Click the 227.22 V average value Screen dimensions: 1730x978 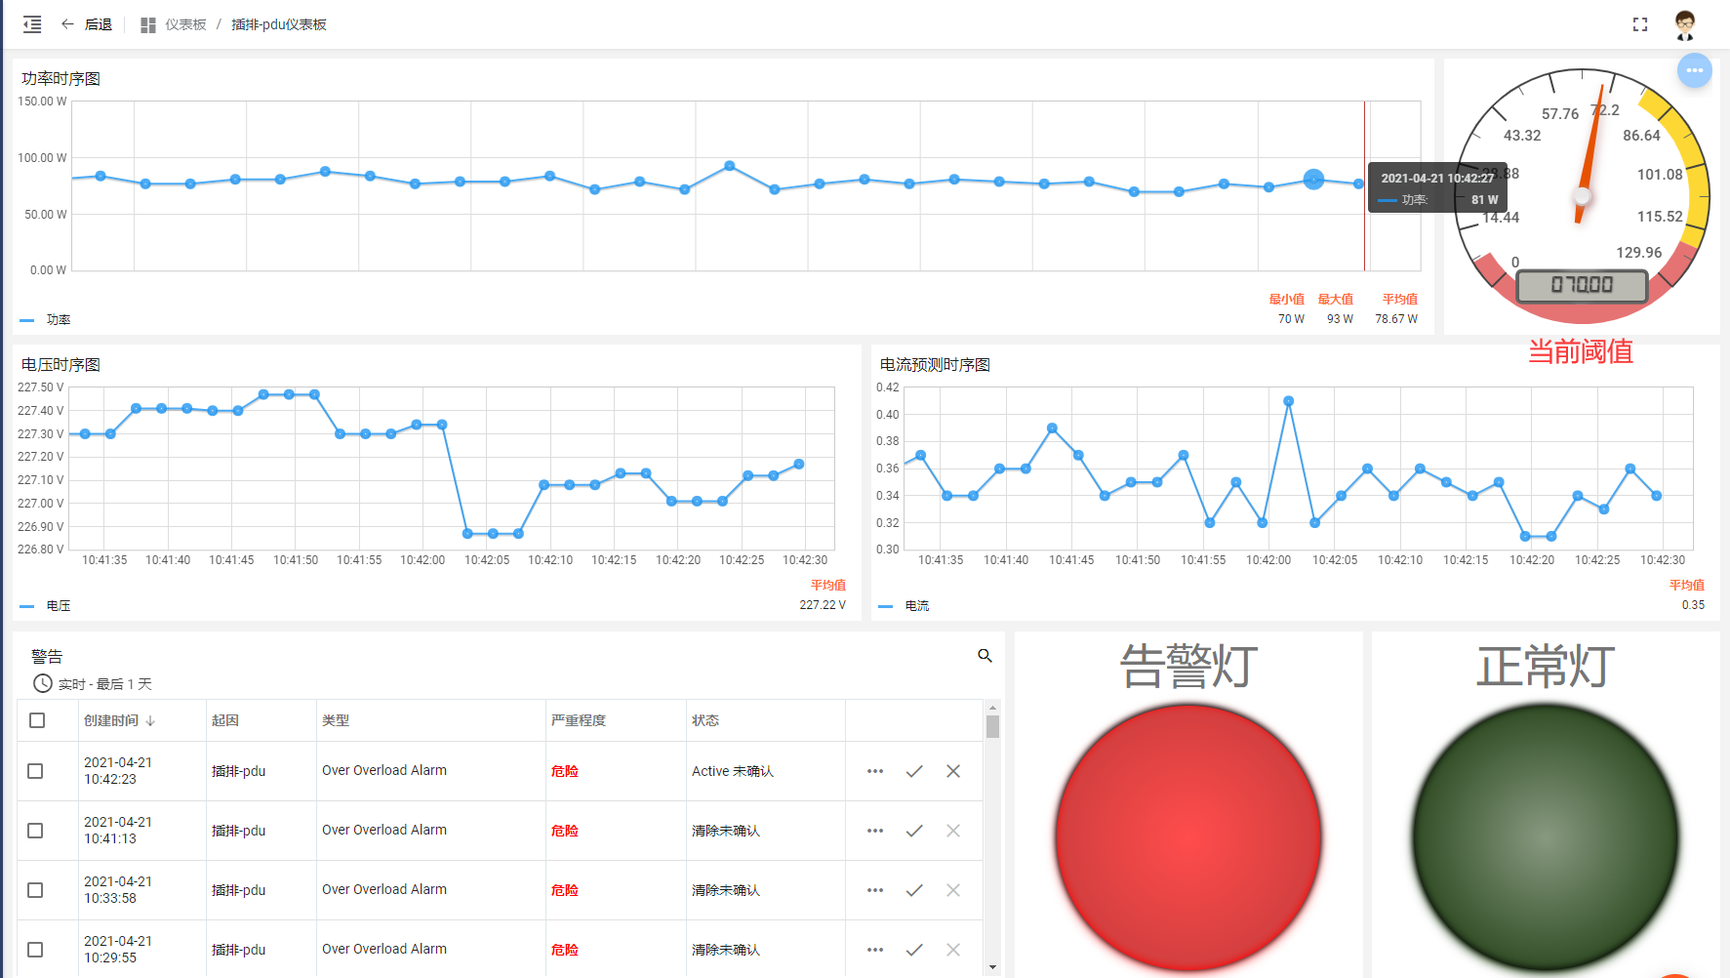pyautogui.click(x=823, y=605)
